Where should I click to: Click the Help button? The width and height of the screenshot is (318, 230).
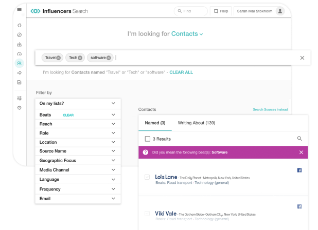221,11
